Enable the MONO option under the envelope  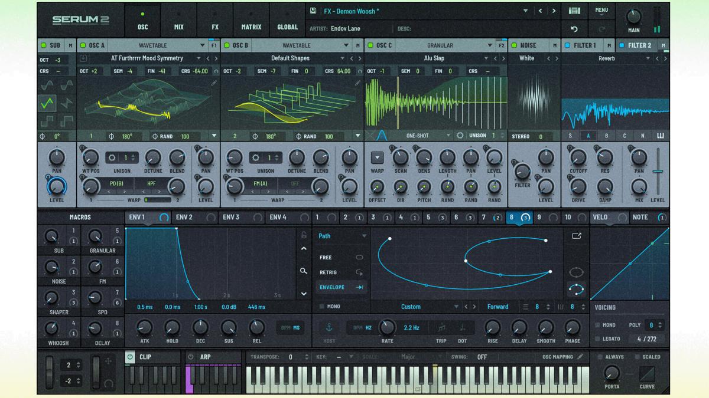[323, 307]
